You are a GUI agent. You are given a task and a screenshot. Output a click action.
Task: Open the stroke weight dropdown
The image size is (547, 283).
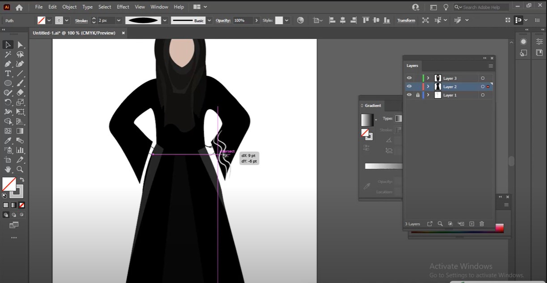coord(119,21)
